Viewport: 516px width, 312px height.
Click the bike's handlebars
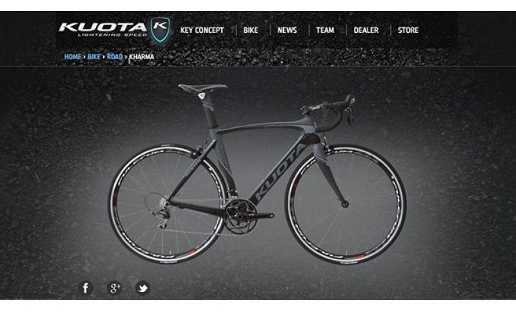tap(331, 108)
